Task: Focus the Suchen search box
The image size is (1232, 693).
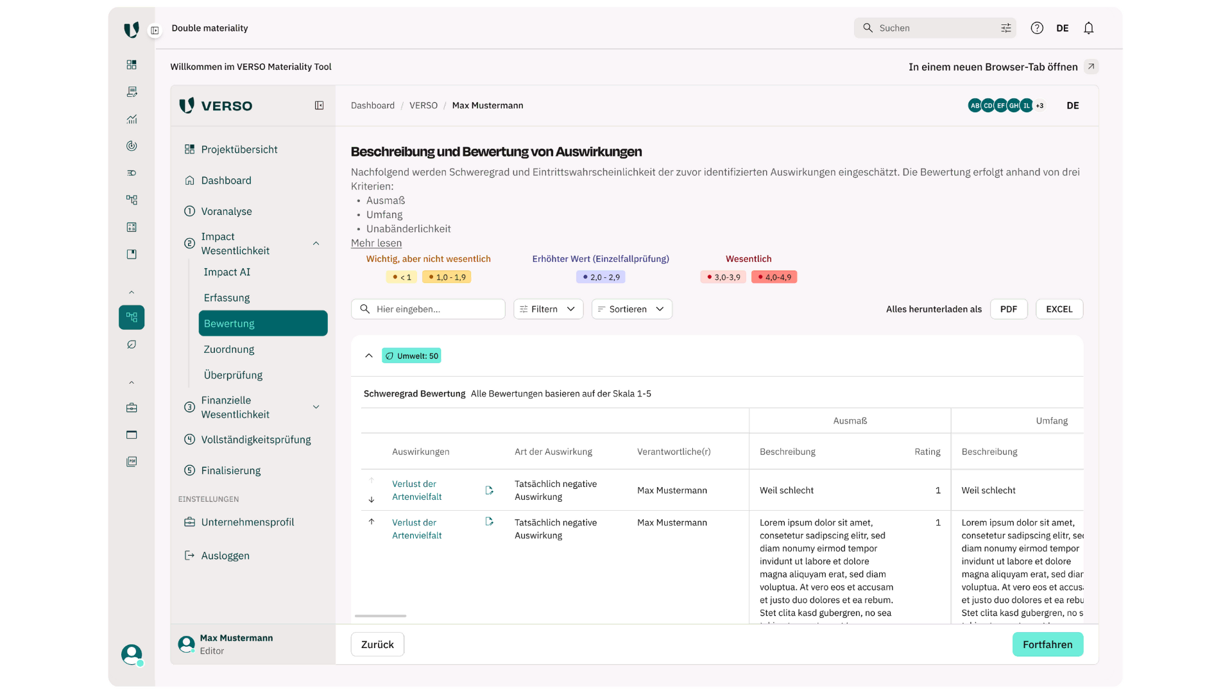Action: pyautogui.click(x=934, y=28)
